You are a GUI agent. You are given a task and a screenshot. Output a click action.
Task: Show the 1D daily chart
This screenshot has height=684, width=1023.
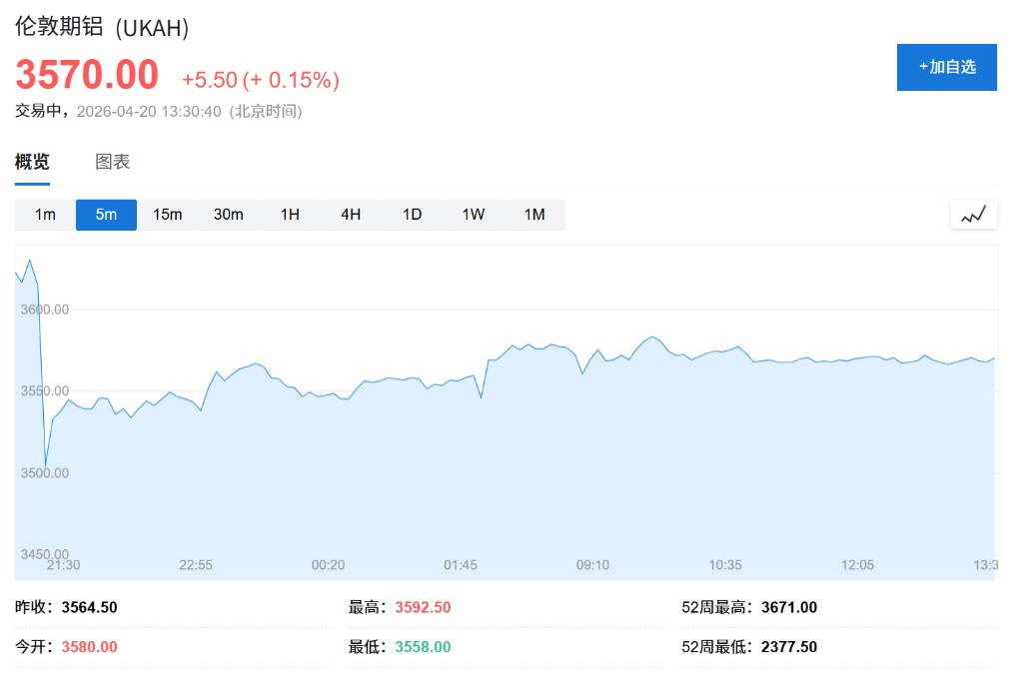412,215
